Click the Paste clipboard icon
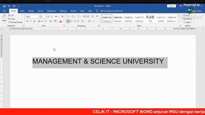This screenshot has width=205, height=115. pyautogui.click(x=4, y=17)
